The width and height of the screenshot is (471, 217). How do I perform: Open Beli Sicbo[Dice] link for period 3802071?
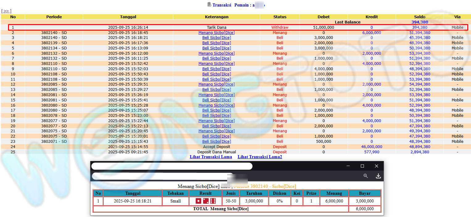click(x=216, y=141)
